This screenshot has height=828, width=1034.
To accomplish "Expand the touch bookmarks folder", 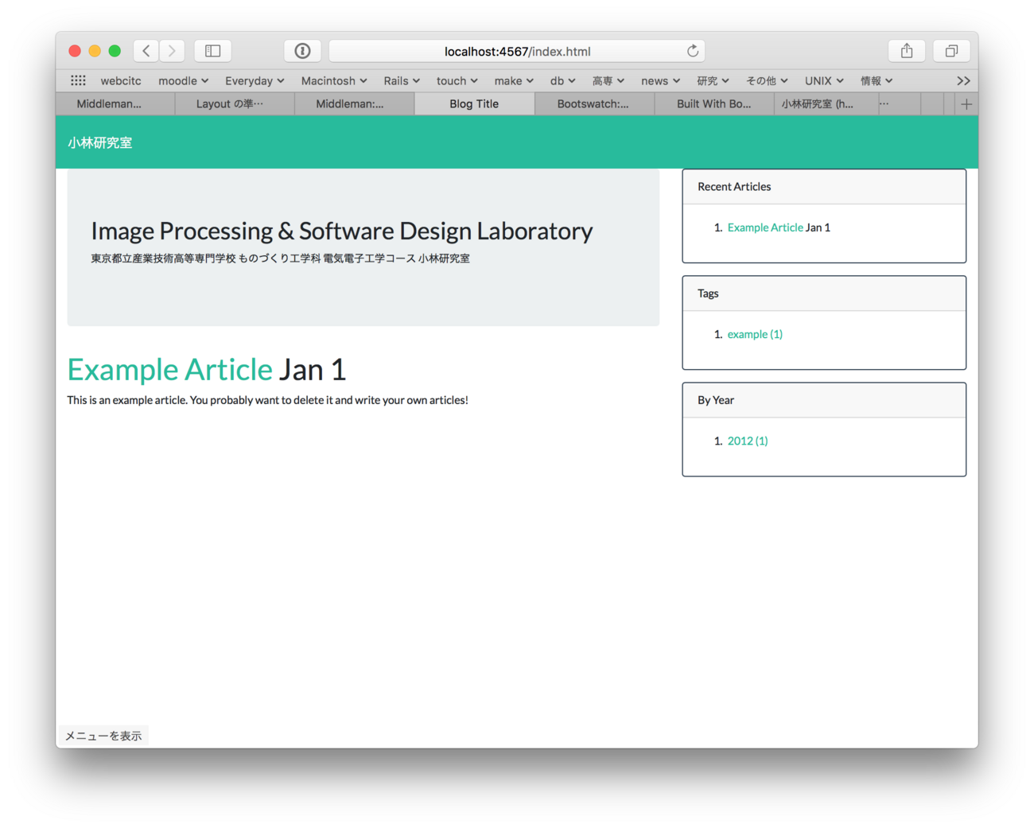I will [x=457, y=80].
